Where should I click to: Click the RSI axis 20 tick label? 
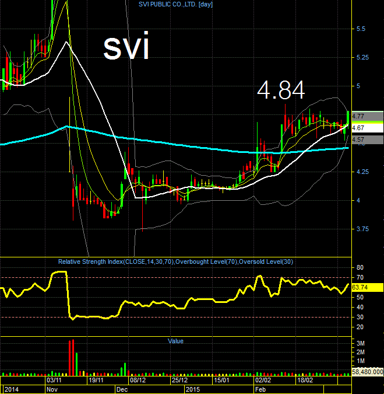click(x=360, y=327)
